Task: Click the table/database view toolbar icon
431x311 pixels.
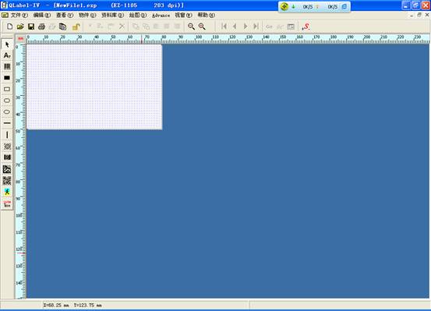Action: click(x=291, y=27)
